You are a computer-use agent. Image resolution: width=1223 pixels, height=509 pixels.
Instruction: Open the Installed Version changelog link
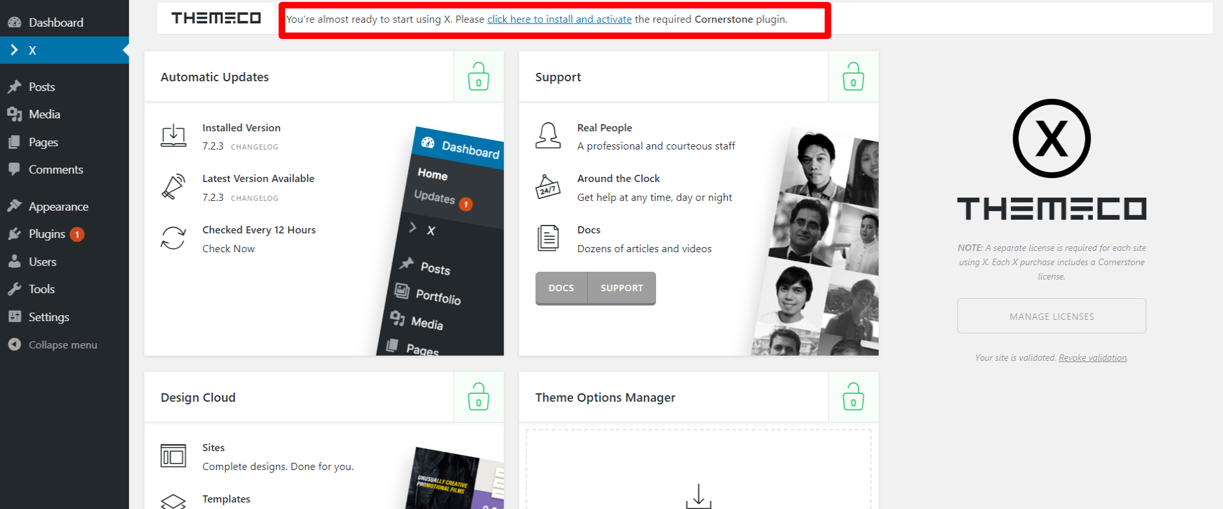(x=254, y=147)
